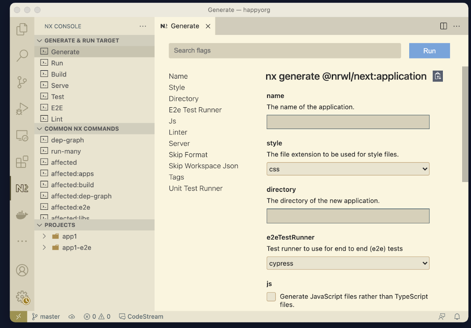Image resolution: width=471 pixels, height=328 pixels.
Task: Open the style dropdown showing css
Action: point(348,169)
